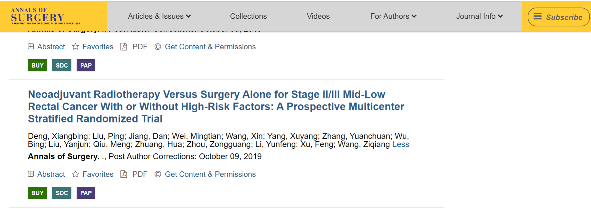
Task: Expand the Abstract plus icon for the Neoadjuvant article
Action: (x=31, y=174)
